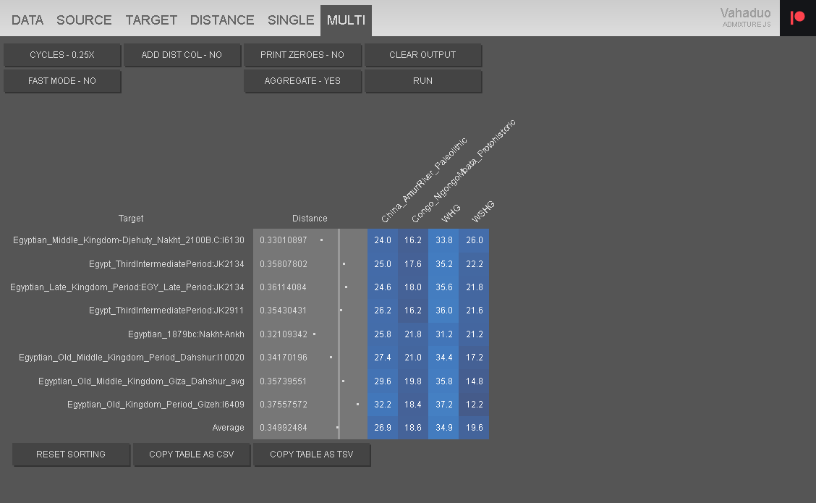Switch to the SINGLE tab
This screenshot has height=503, width=816.
point(291,20)
